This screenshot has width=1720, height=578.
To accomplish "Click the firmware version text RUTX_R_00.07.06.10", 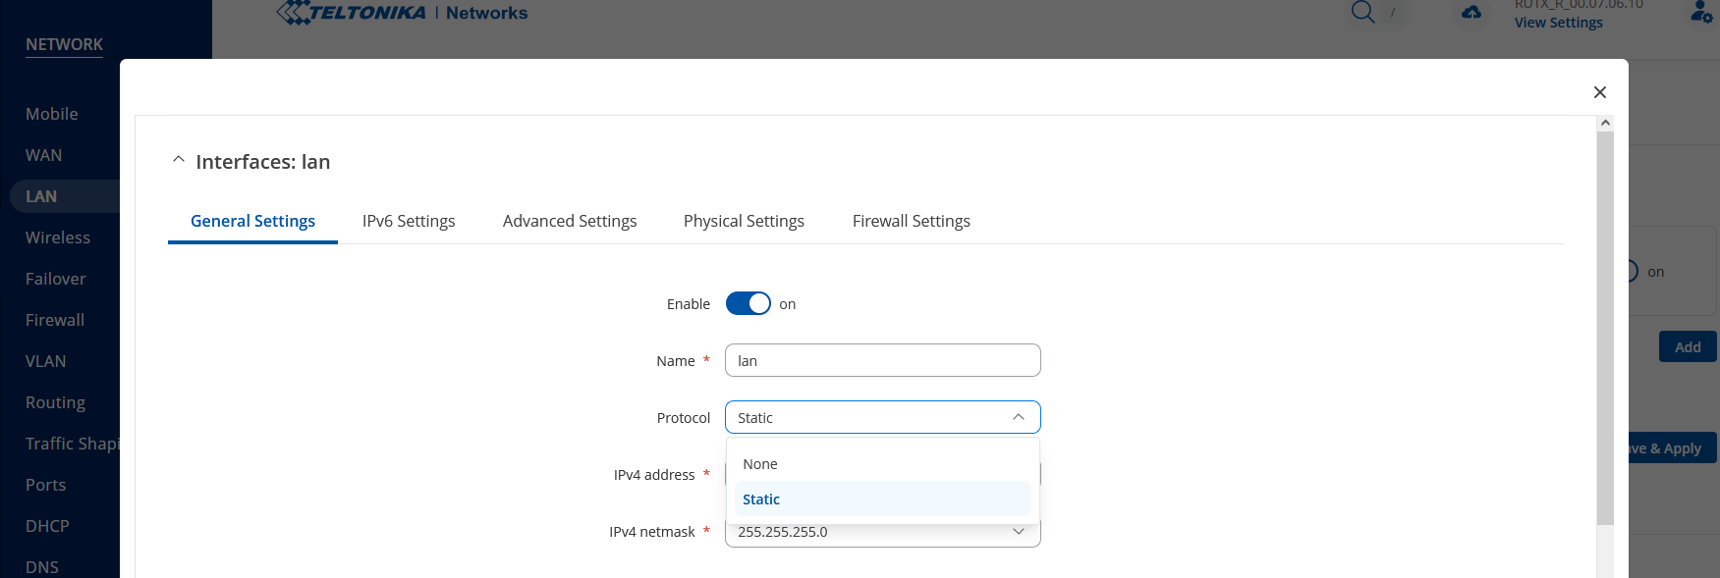I will 1579,5.
